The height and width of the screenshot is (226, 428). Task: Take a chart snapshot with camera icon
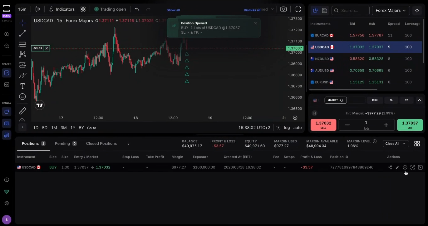coord(283,9)
